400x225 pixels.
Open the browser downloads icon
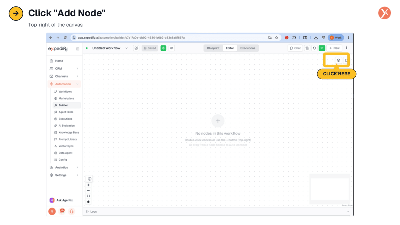pos(316,37)
